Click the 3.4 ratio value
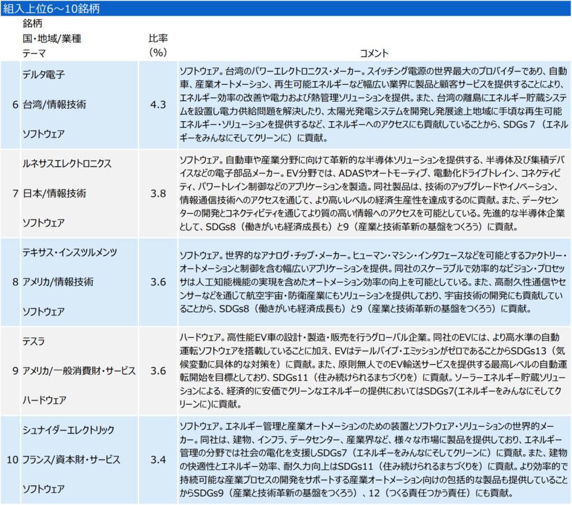 point(158,460)
